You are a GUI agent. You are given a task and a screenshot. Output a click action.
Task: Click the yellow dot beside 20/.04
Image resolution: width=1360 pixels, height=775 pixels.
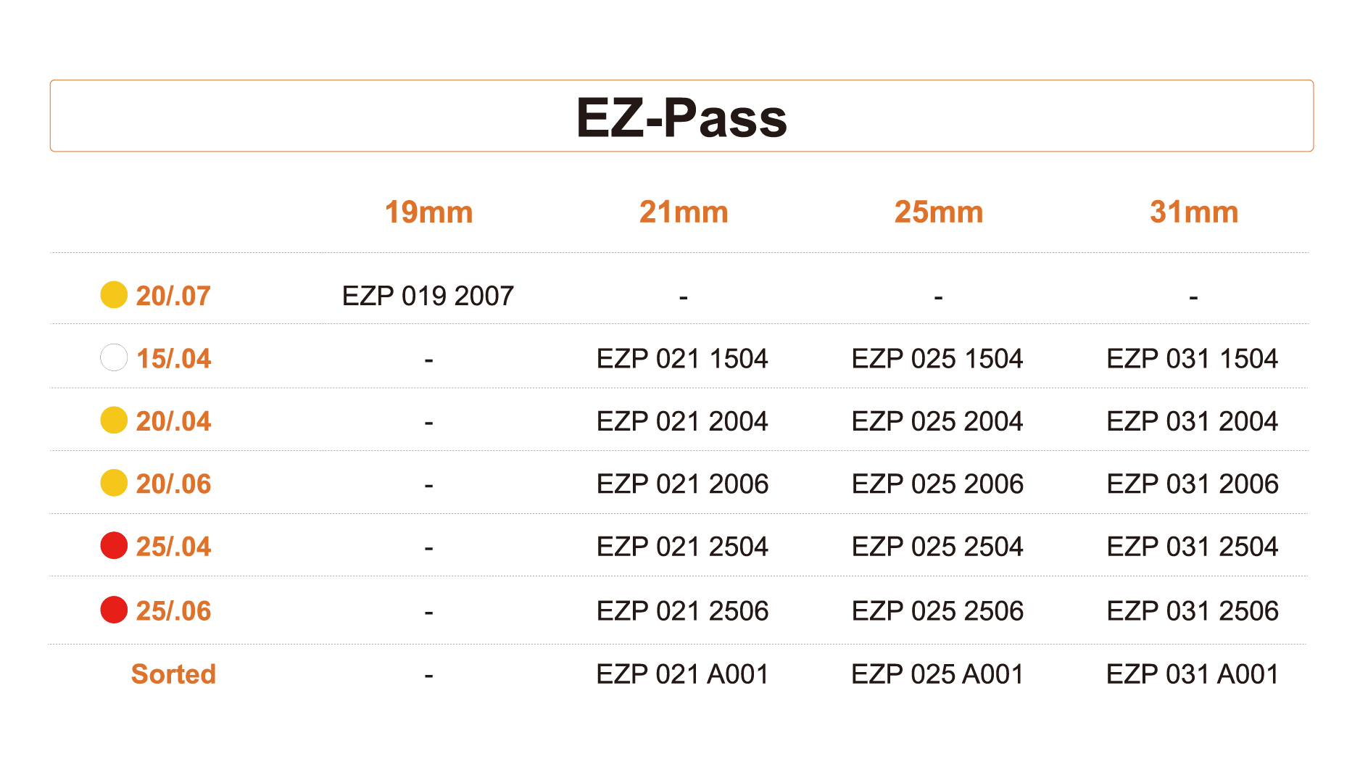point(114,420)
